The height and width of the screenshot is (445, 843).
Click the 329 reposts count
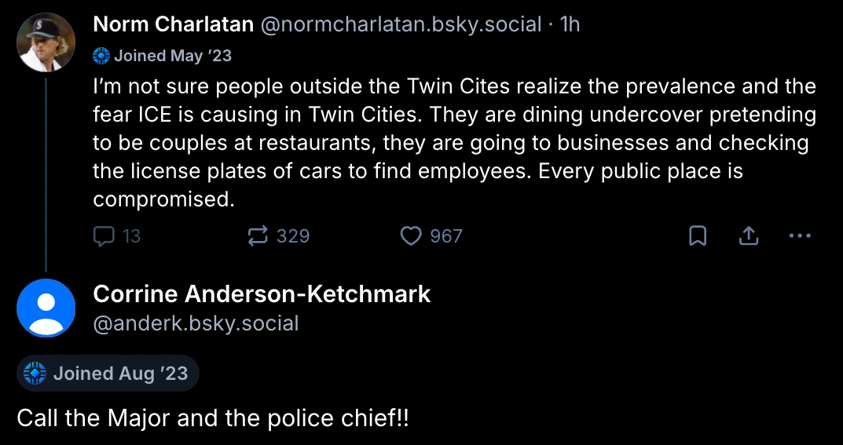click(293, 235)
